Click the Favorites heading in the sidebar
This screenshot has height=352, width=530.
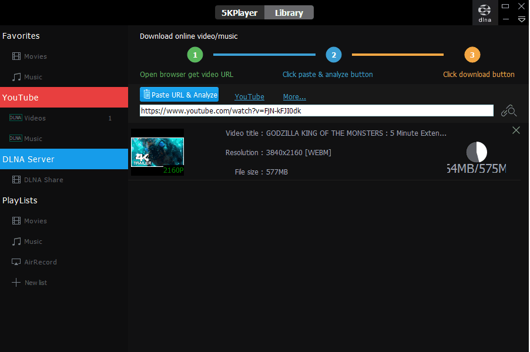click(21, 36)
